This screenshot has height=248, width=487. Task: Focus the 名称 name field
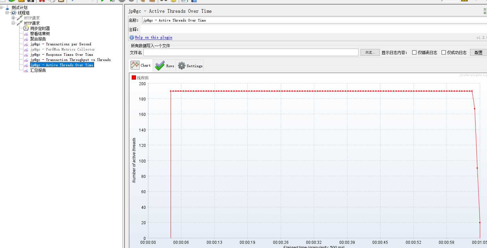tap(314, 20)
